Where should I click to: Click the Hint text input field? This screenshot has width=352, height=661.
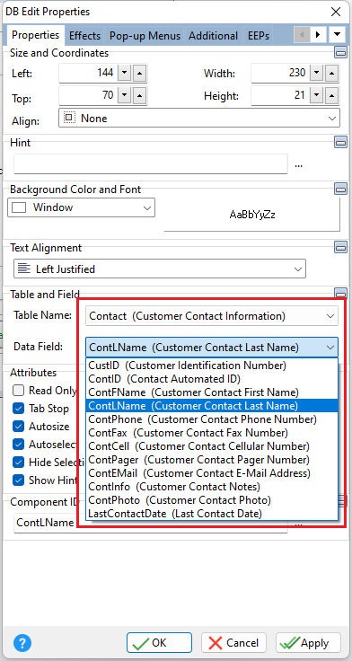[151, 164]
